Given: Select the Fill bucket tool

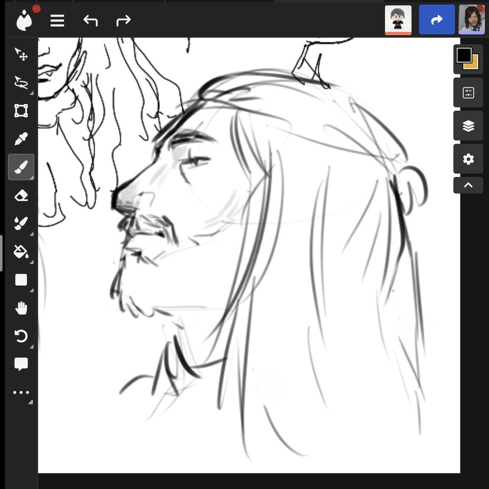Looking at the screenshot, I should 21,252.
